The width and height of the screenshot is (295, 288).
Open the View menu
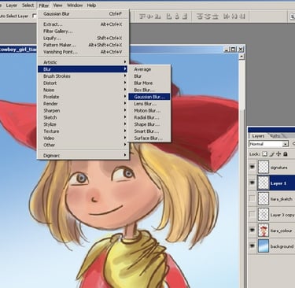[57, 6]
